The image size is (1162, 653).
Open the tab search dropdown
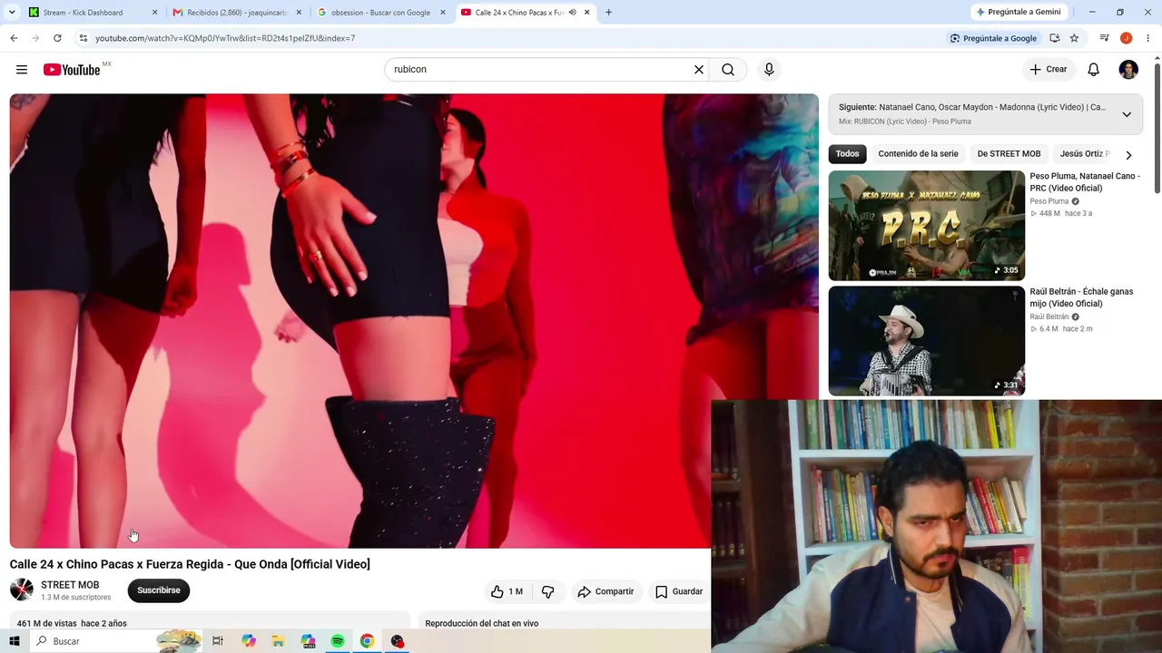pyautogui.click(x=12, y=13)
